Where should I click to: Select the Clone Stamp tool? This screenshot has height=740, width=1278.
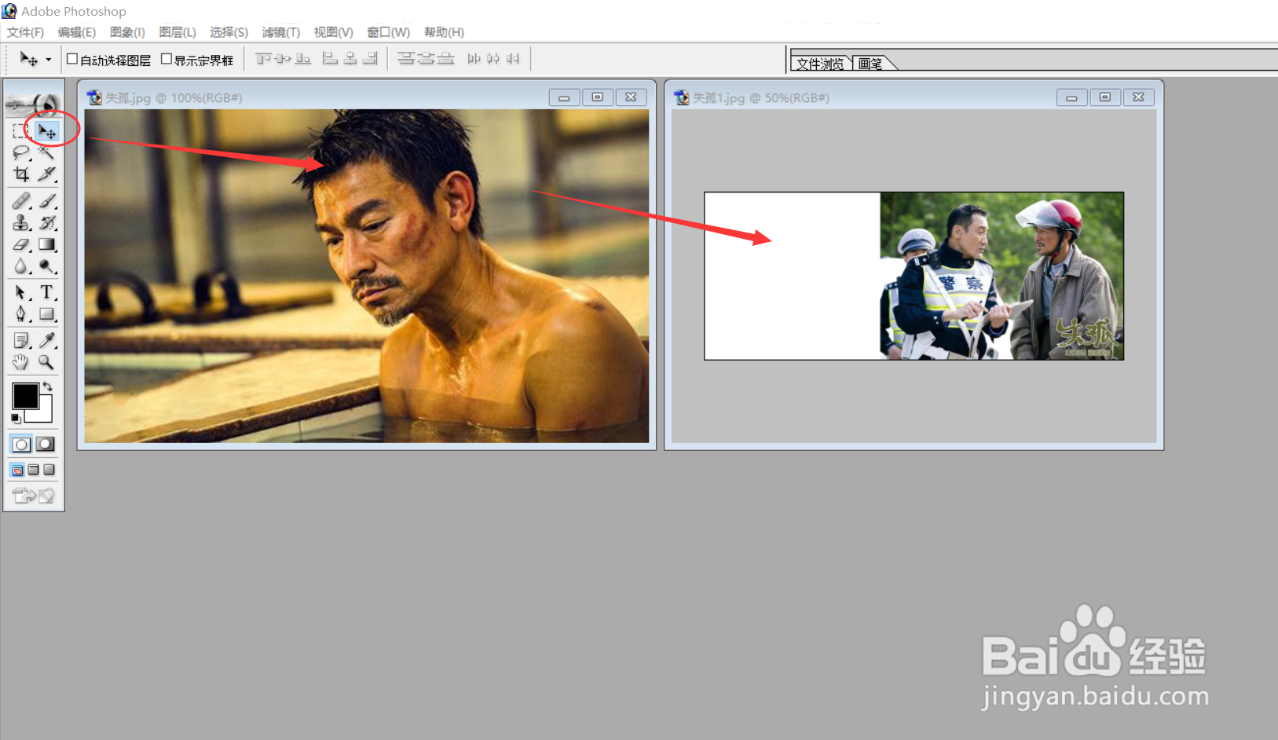pyautogui.click(x=21, y=222)
